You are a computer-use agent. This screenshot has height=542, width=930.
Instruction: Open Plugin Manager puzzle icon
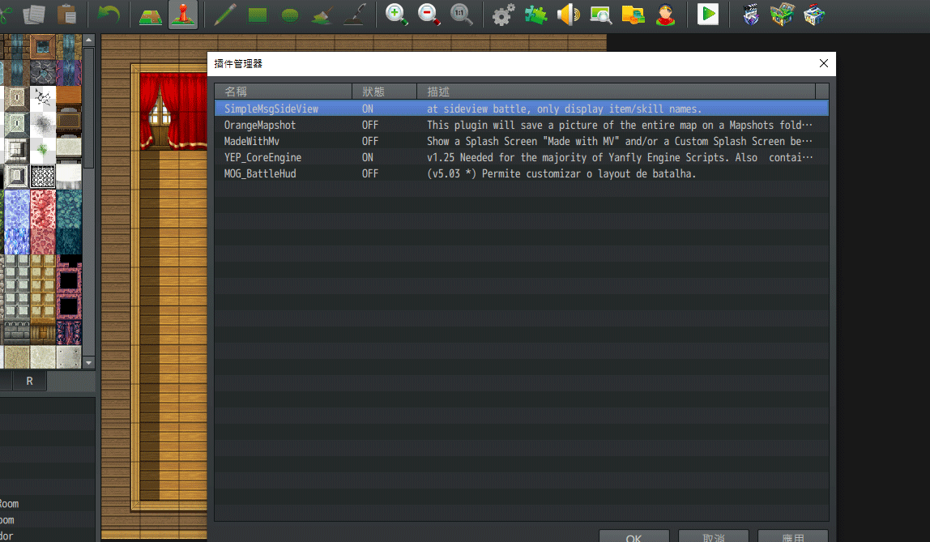pyautogui.click(x=535, y=15)
